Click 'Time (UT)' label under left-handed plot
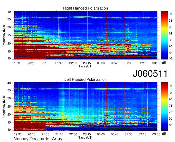 (85, 138)
